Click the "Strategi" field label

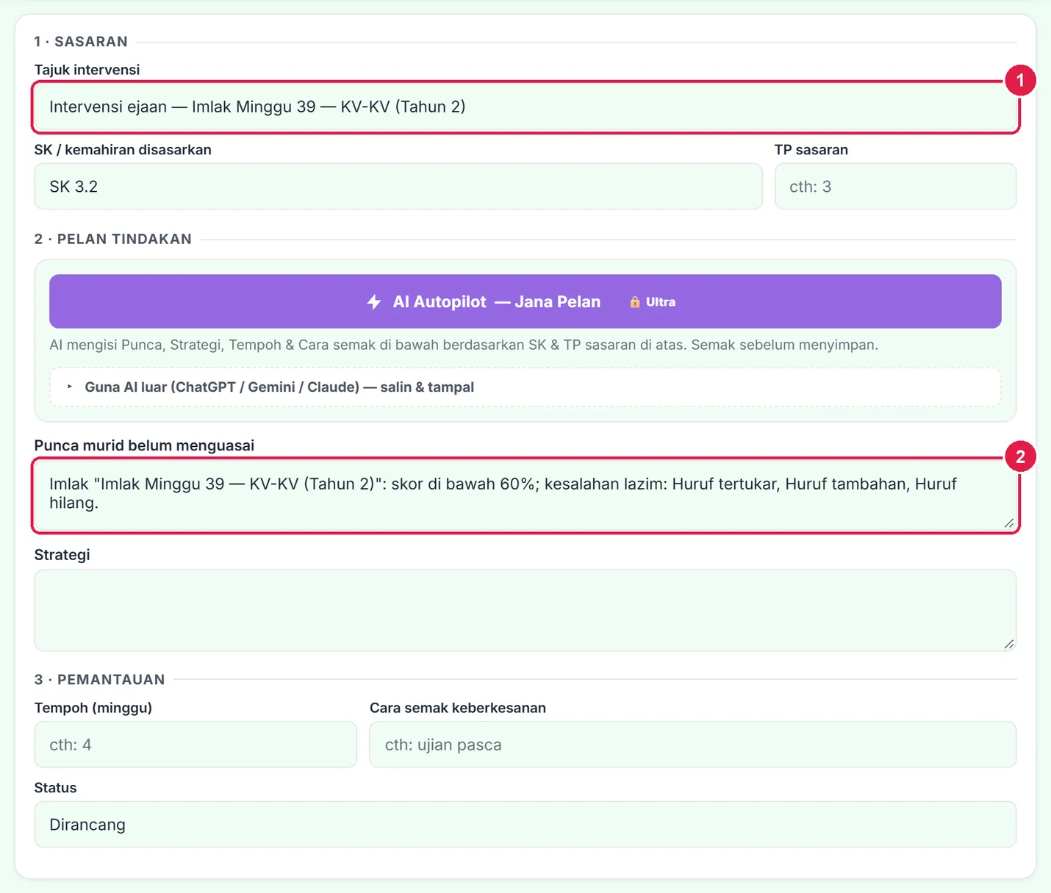click(62, 555)
